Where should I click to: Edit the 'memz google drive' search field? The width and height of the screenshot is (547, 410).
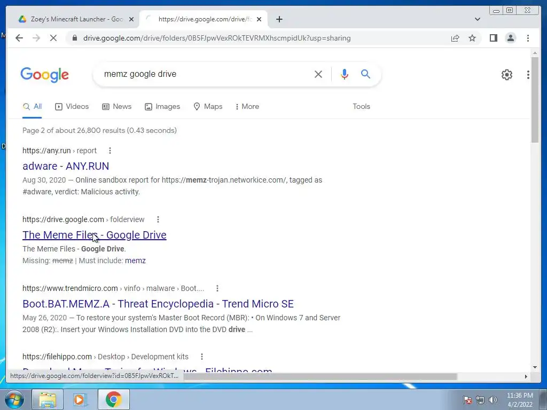(x=206, y=74)
